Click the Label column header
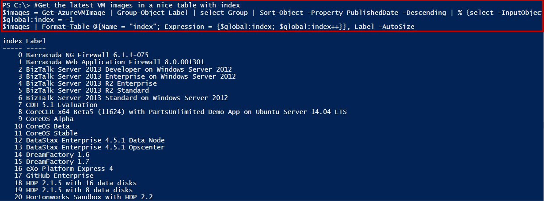Image resolution: width=544 pixels, height=201 pixels. point(36,41)
